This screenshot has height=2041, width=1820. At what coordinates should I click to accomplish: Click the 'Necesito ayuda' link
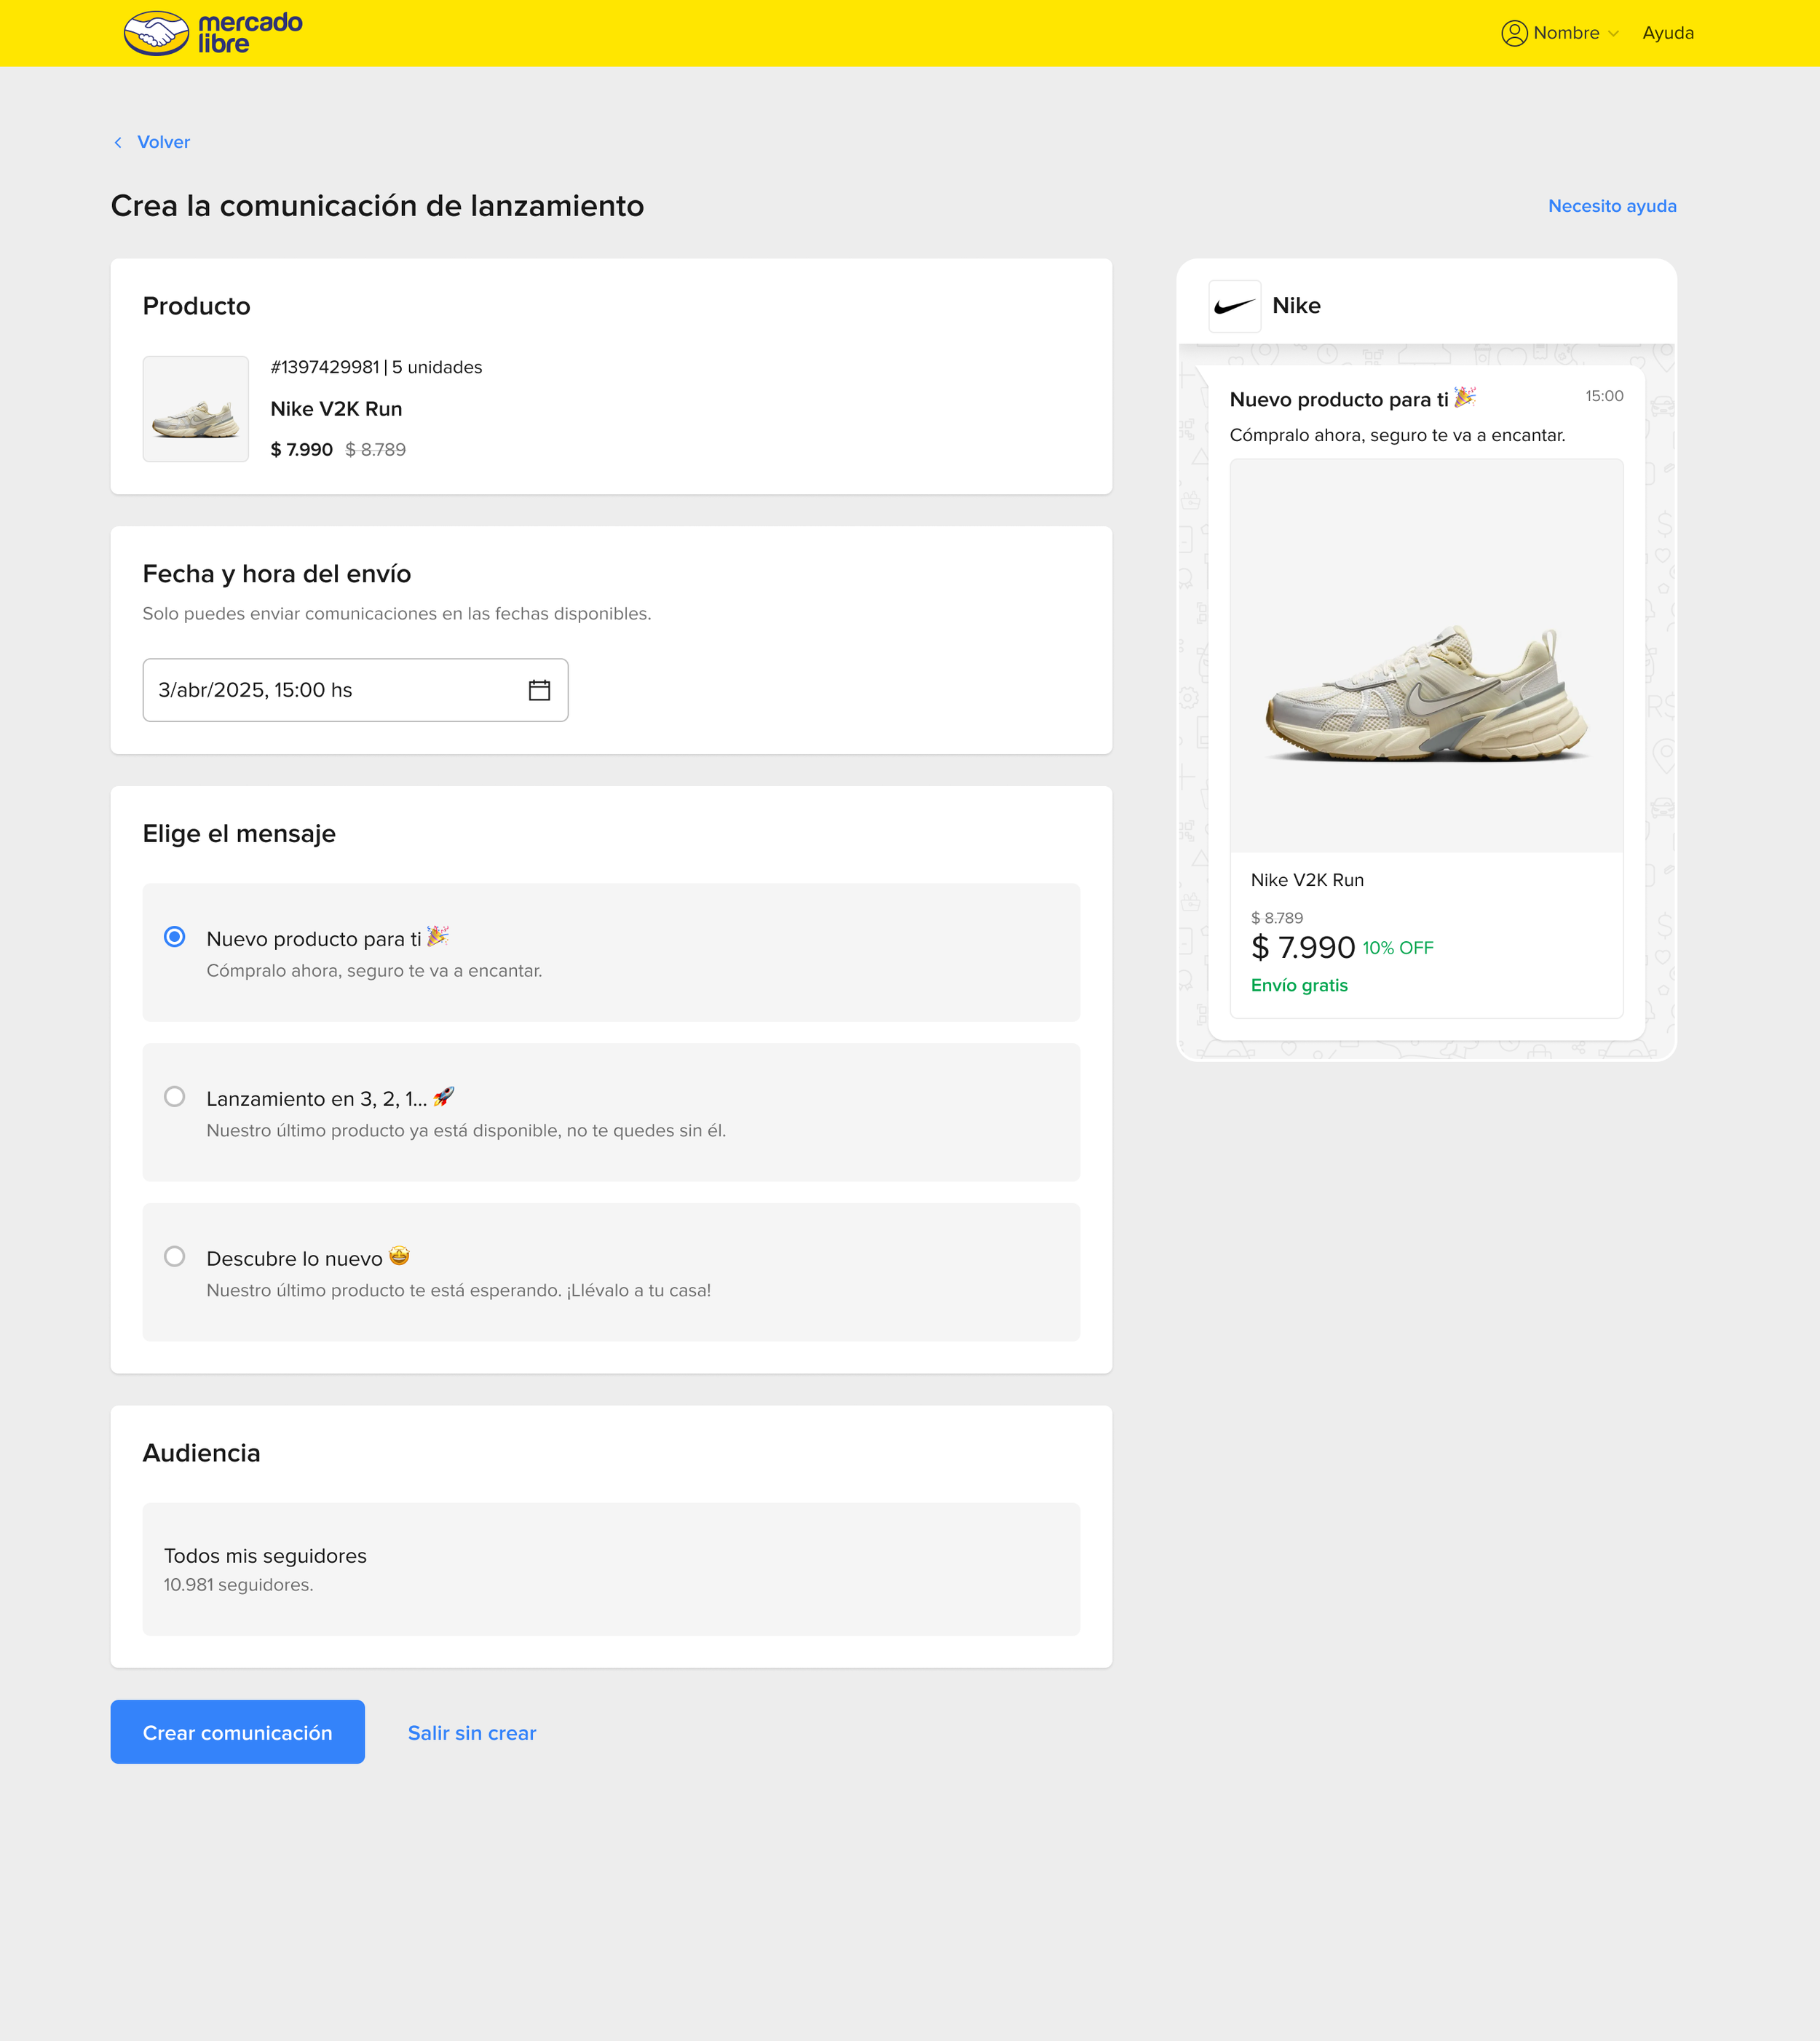tap(1612, 206)
